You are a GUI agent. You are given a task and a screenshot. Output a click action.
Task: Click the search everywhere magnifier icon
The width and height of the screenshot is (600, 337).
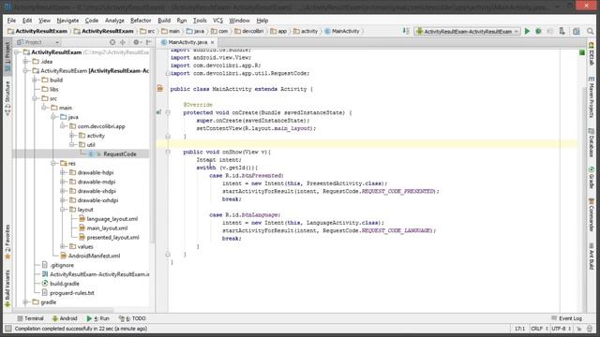tap(591, 31)
